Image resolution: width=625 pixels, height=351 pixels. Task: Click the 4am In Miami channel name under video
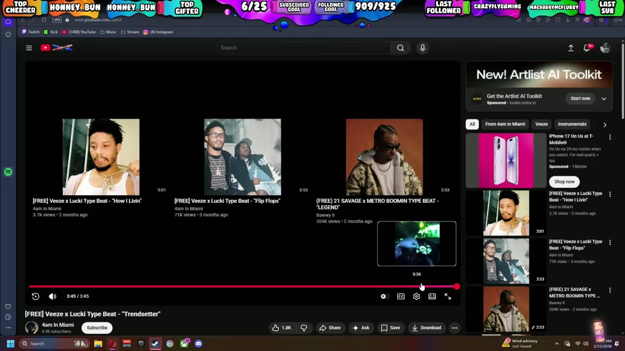(x=58, y=325)
